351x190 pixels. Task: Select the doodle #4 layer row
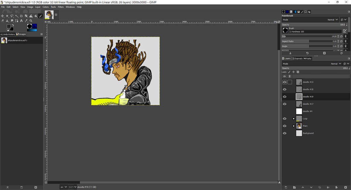pyautogui.click(x=316, y=111)
